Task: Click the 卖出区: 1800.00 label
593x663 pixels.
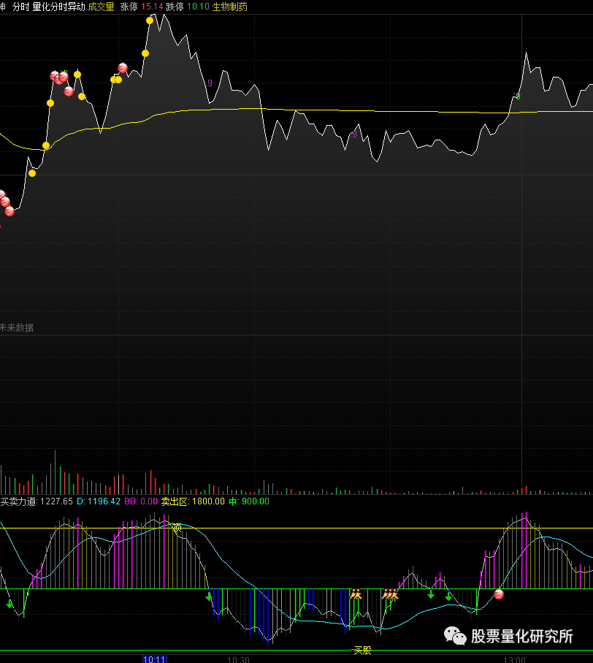Action: [x=193, y=501]
